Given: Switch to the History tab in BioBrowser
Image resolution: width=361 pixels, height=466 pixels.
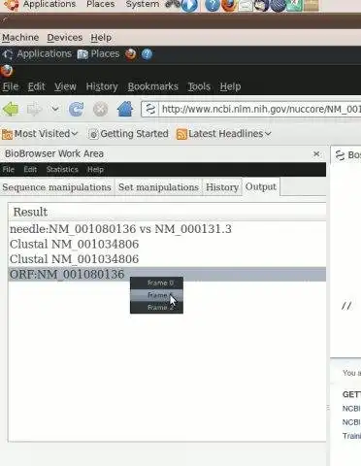Looking at the screenshot, I should pyautogui.click(x=222, y=187).
